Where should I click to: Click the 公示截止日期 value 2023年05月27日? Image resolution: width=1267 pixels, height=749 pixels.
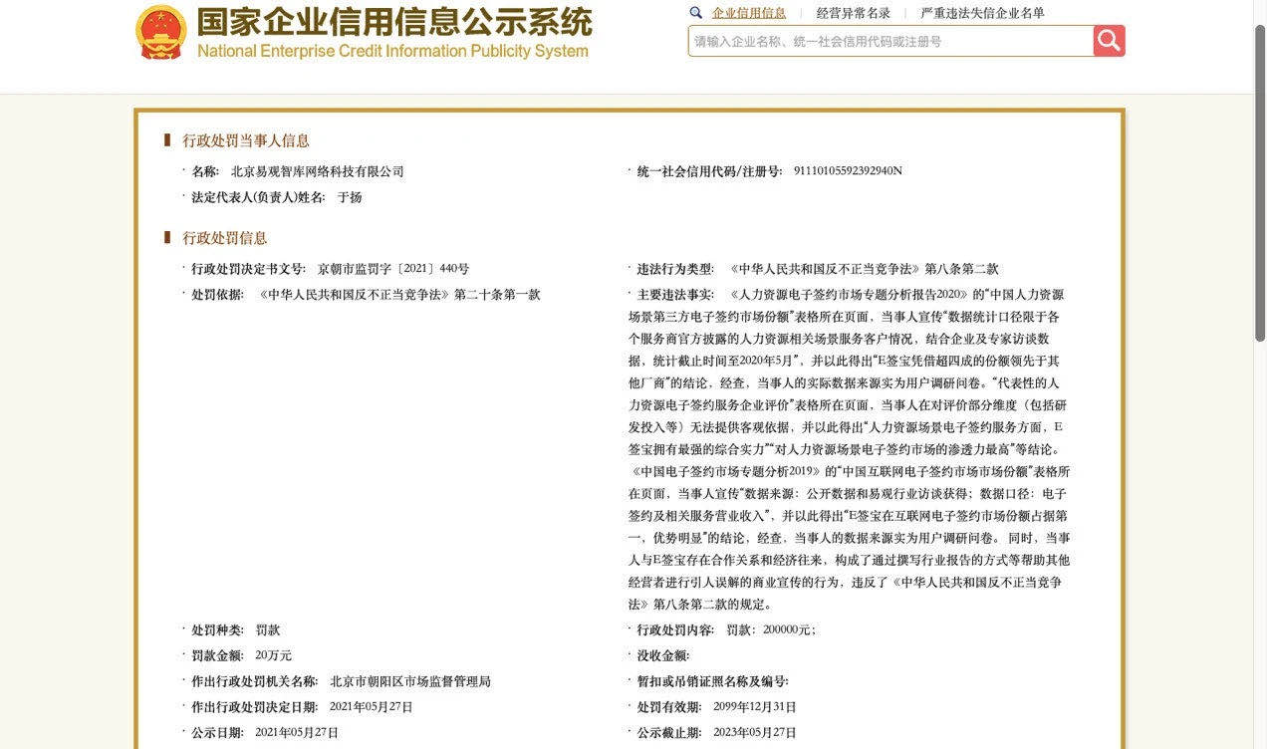tap(754, 733)
